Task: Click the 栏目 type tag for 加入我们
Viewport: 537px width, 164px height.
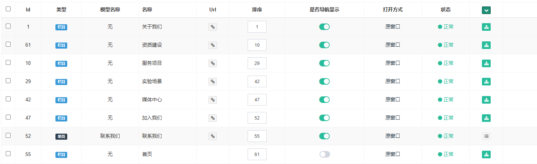Action: 61,118
